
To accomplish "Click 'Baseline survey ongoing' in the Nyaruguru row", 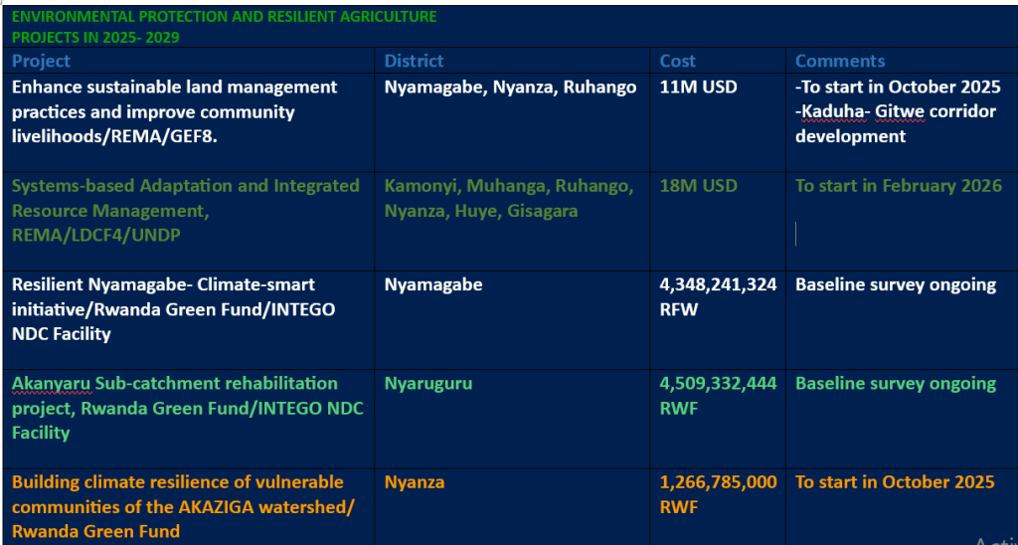I will 896,384.
